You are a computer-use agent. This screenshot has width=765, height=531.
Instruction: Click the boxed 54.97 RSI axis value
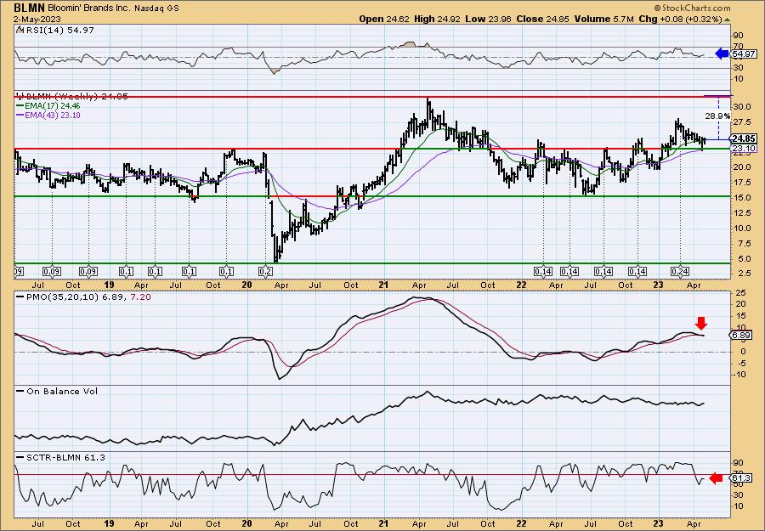pyautogui.click(x=743, y=54)
